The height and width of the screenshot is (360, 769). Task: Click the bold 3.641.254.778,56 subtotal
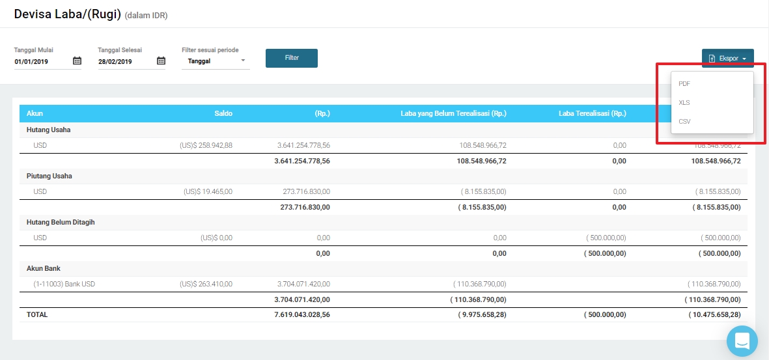302,161
